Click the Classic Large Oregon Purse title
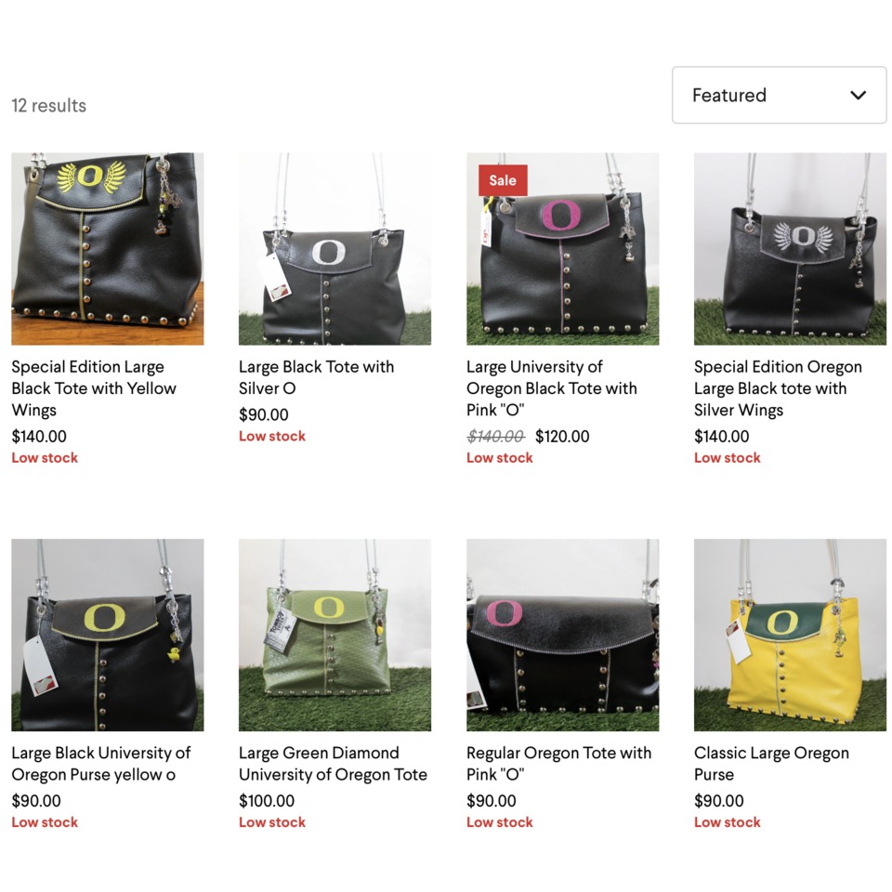The width and height of the screenshot is (892, 892). [x=771, y=764]
